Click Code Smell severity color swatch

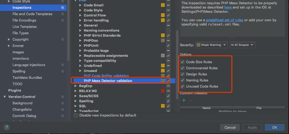click(163, 5)
